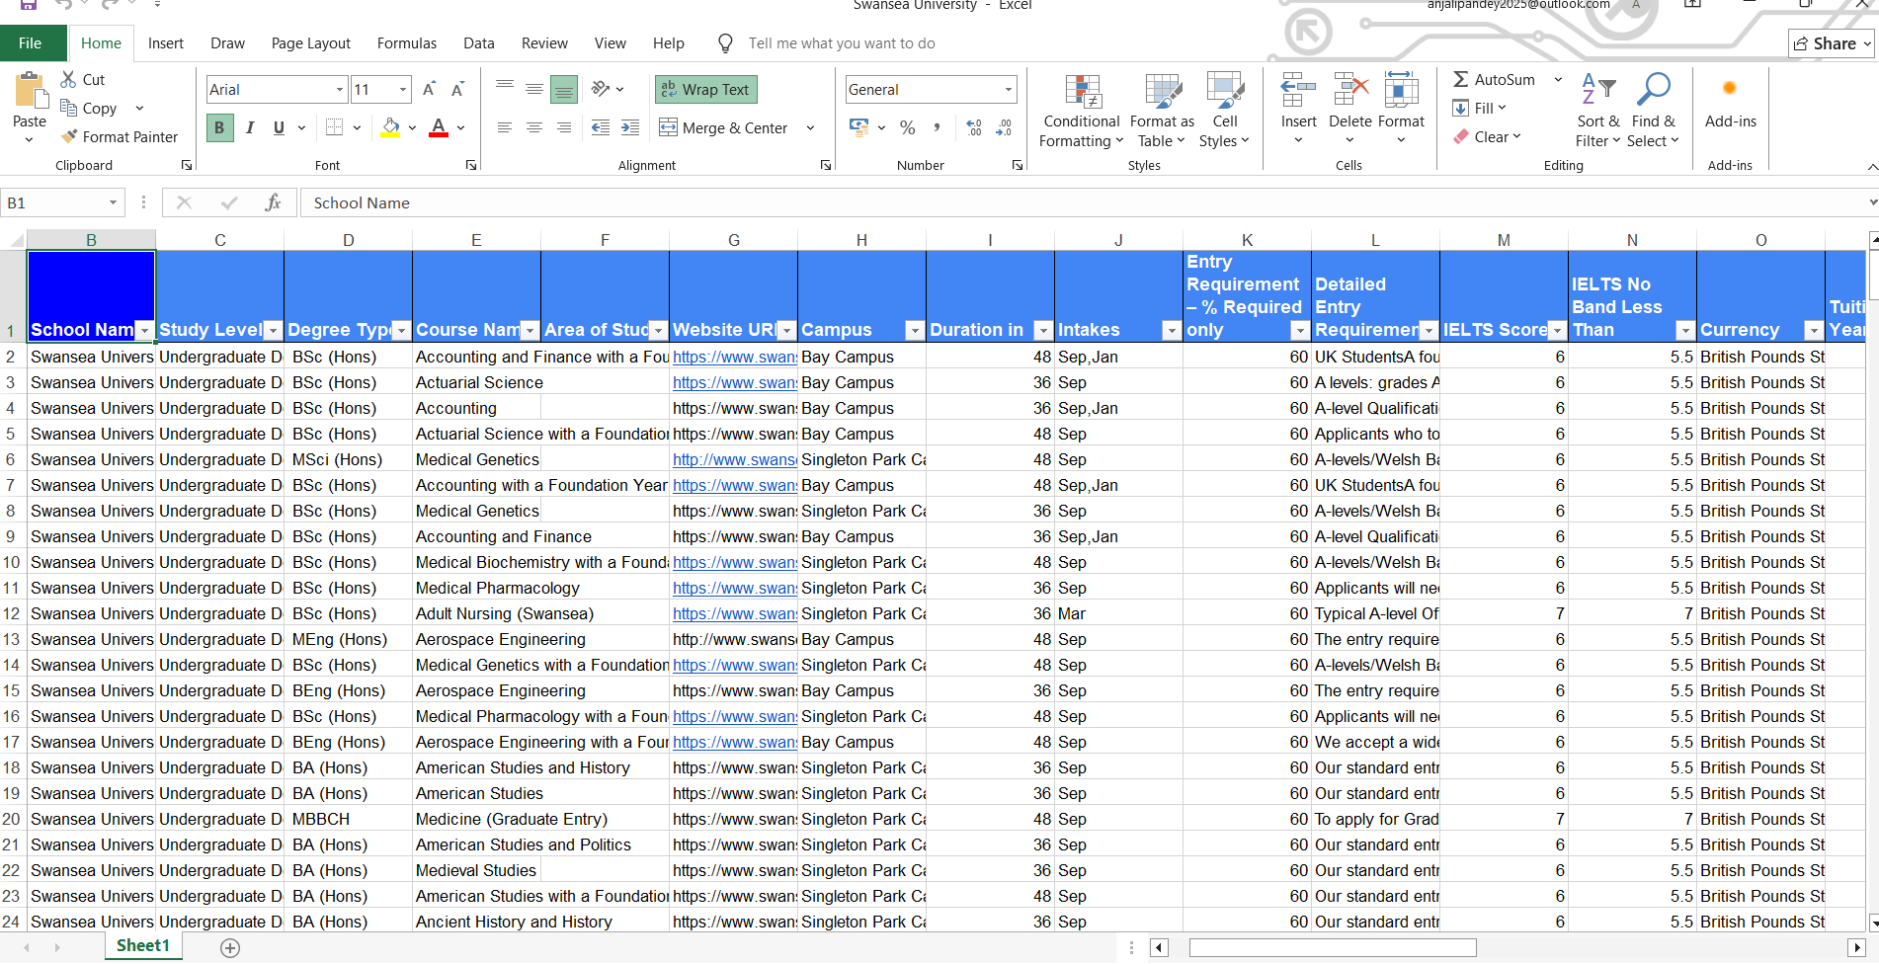Click the Insert Function fx icon
1879x964 pixels.
point(273,202)
